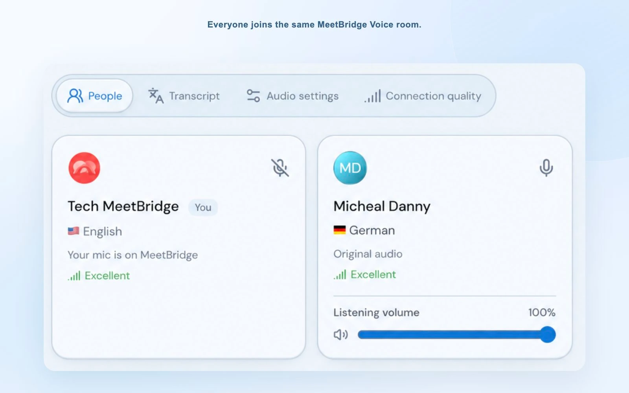This screenshot has height=393, width=629.
Task: Click the "German" language label
Action: [x=372, y=230]
